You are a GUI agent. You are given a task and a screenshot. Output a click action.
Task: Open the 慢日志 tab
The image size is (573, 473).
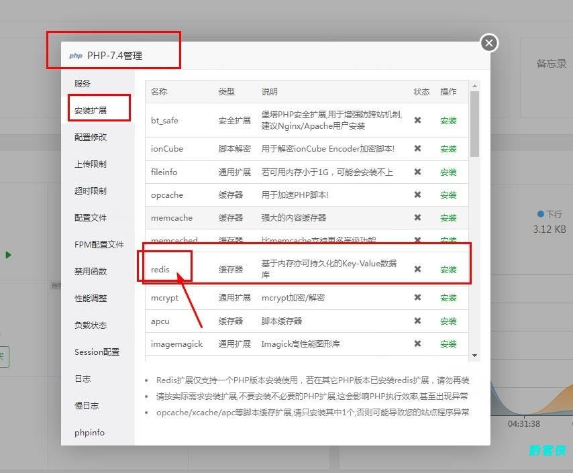tap(87, 406)
